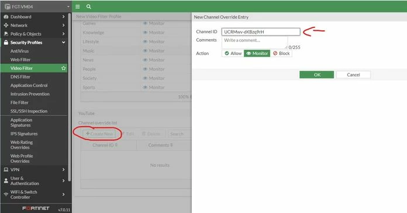Click the WiFi & Switch Controller icon
This screenshot has height=213, width=407.
(x=6, y=194)
